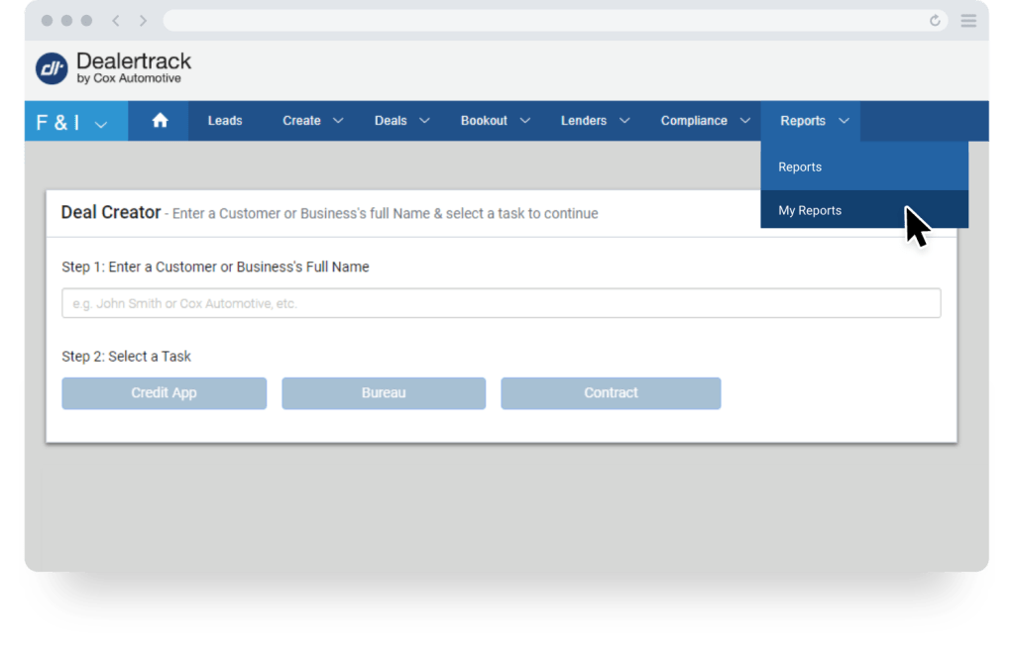The height and width of the screenshot is (652, 1014).
Task: Click the browser forward arrow
Action: [143, 21]
